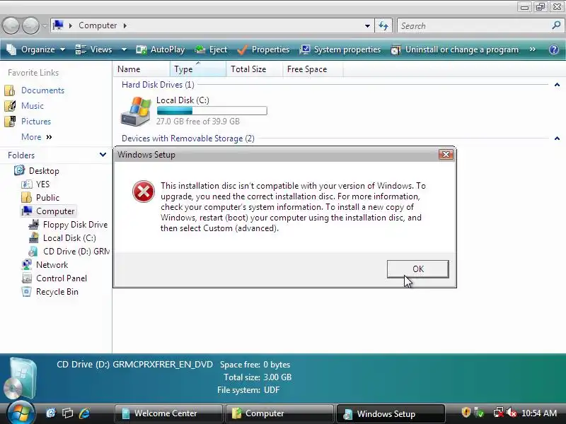Open recent pages dropdown arrow
Viewport: 566px width, 424px height.
(45, 26)
